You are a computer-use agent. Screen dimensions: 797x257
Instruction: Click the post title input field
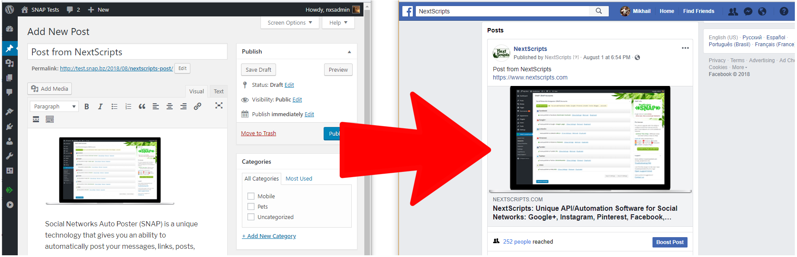click(x=127, y=52)
